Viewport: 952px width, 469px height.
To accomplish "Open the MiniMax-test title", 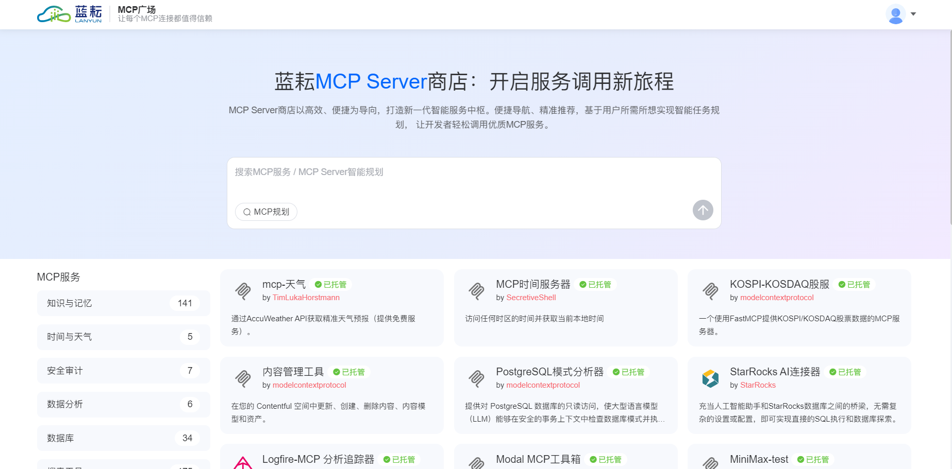I will coord(759,459).
